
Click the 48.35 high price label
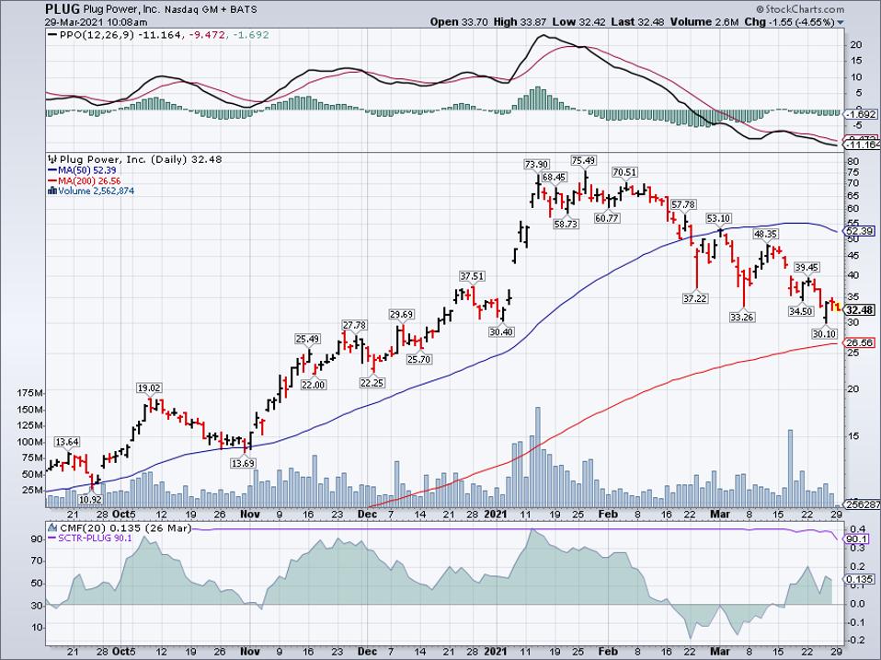point(766,233)
